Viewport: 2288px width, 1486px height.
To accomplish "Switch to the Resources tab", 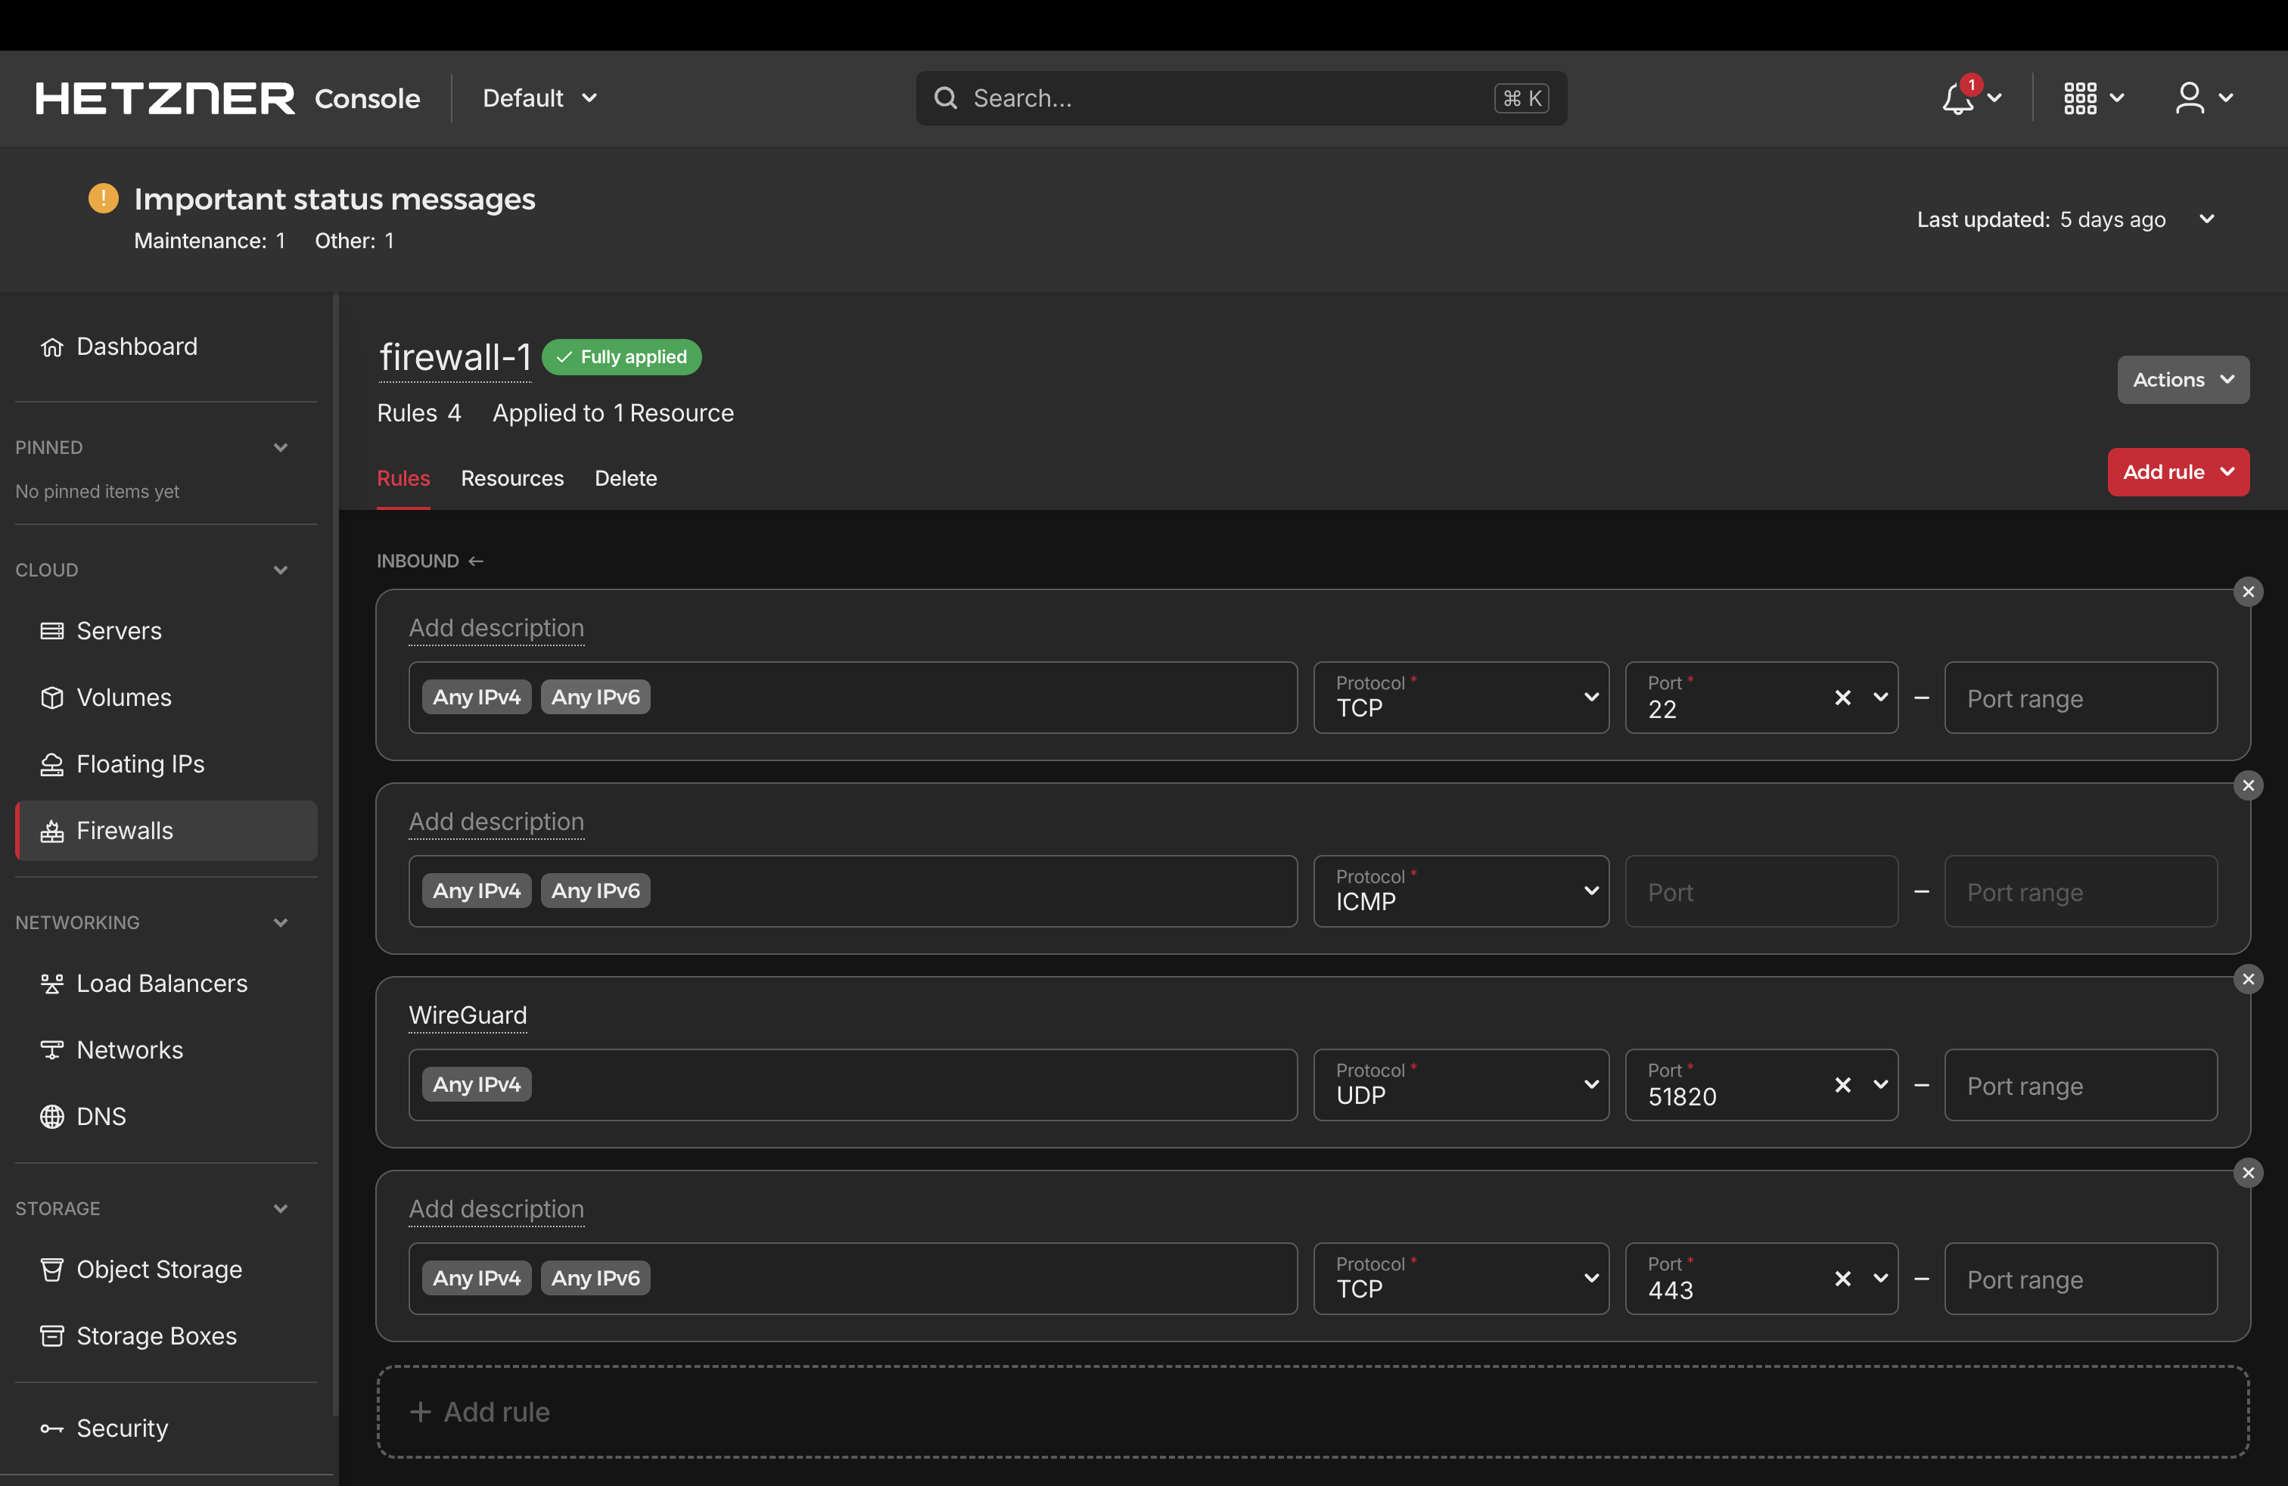I will (511, 477).
